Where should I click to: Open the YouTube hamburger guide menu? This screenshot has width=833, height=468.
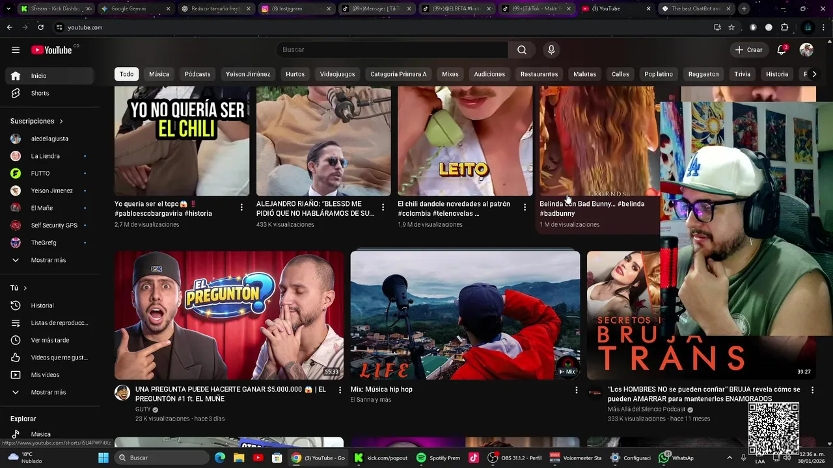coord(16,50)
